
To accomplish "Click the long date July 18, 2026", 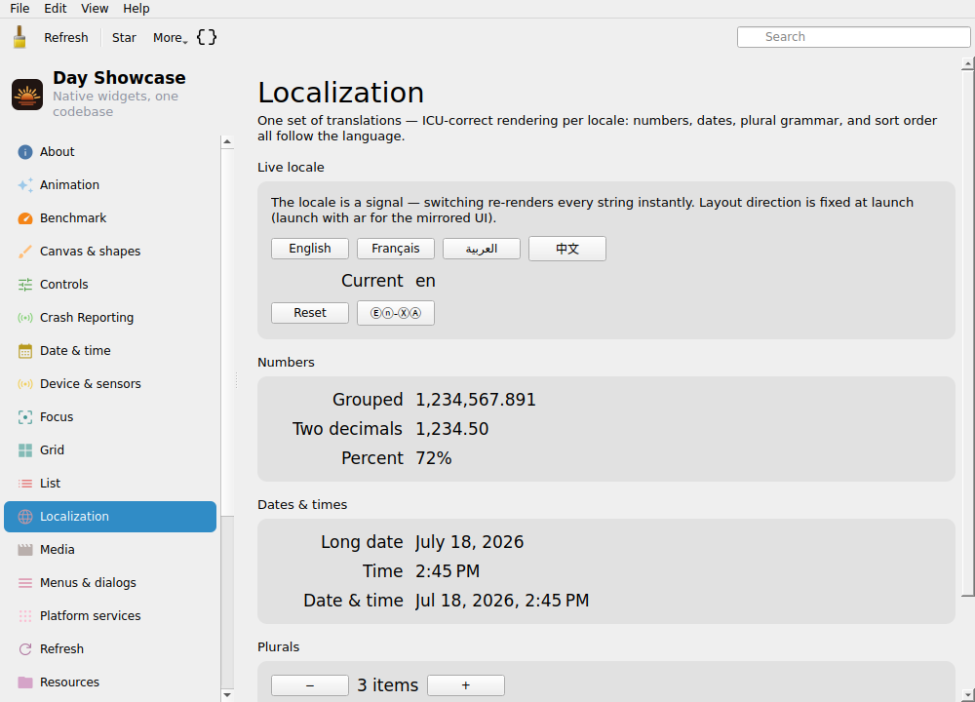I will click(x=470, y=542).
